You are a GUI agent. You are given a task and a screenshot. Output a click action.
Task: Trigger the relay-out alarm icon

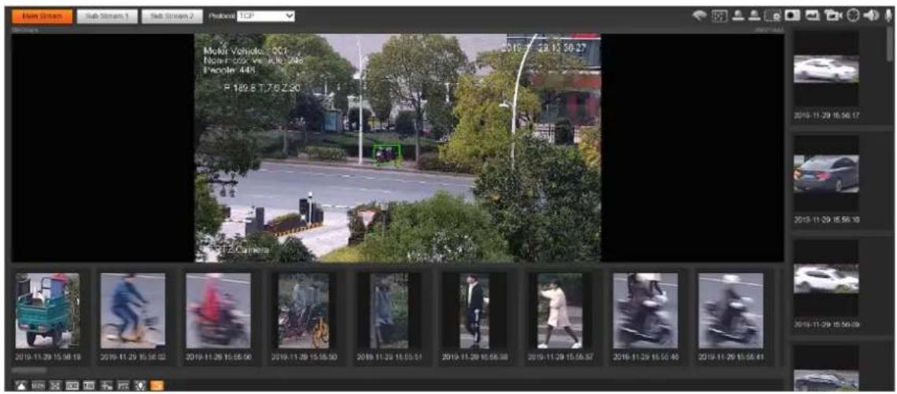pos(699,17)
